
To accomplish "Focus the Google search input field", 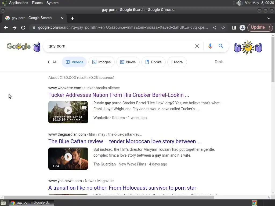I will 119,46.
